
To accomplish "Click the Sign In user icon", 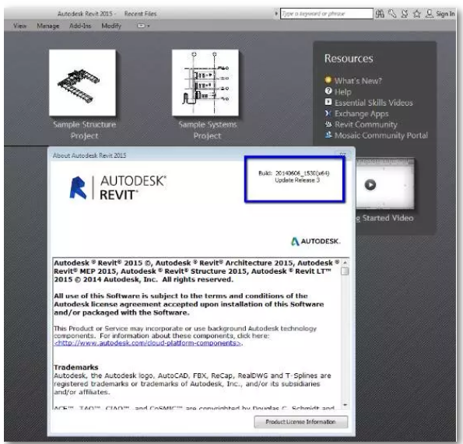I will (x=429, y=13).
